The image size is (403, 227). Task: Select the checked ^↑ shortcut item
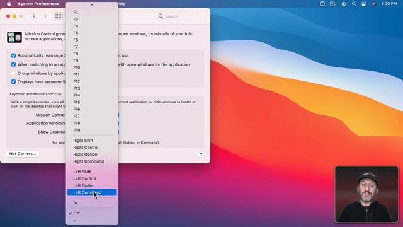pos(92,213)
